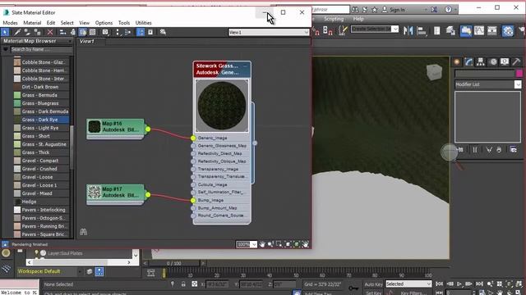
Task: Click the Align tool in main toolbar
Action: coord(422,31)
